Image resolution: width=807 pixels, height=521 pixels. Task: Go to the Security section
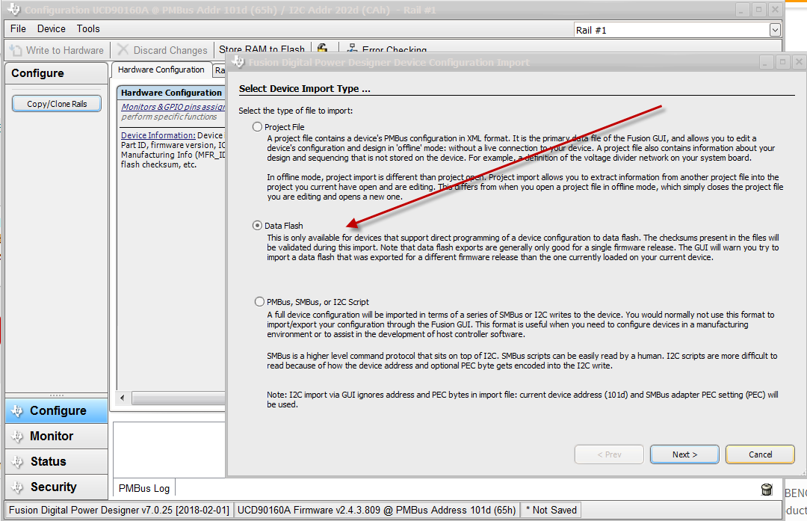(x=57, y=487)
